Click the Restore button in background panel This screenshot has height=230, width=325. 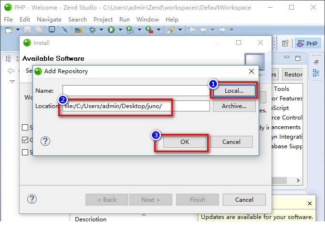pyautogui.click(x=293, y=74)
